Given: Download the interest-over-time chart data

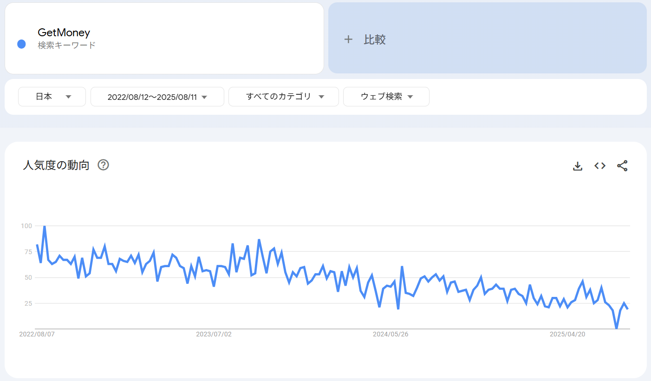Looking at the screenshot, I should 578,166.
